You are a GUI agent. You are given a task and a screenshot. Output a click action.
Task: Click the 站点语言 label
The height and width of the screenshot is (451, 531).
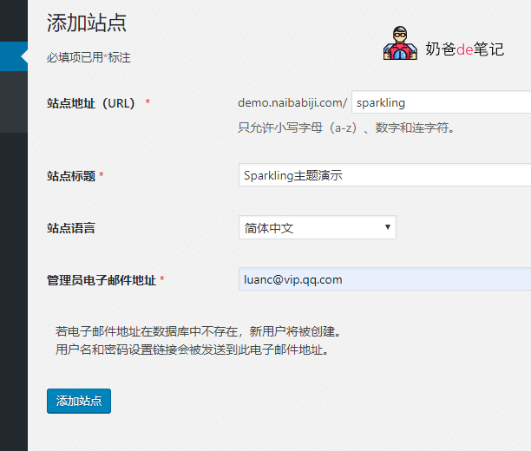71,228
